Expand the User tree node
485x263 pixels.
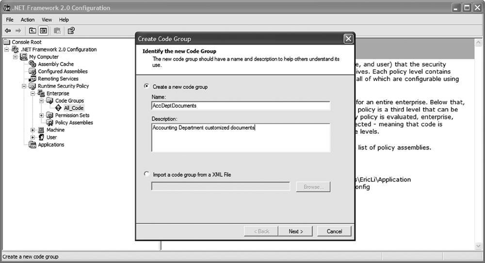tap(32, 137)
